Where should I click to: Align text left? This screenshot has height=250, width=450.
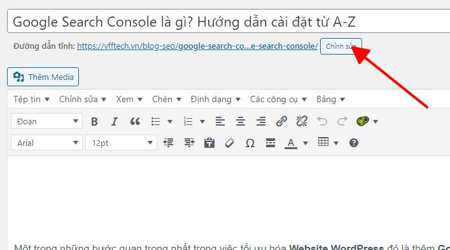click(x=220, y=122)
